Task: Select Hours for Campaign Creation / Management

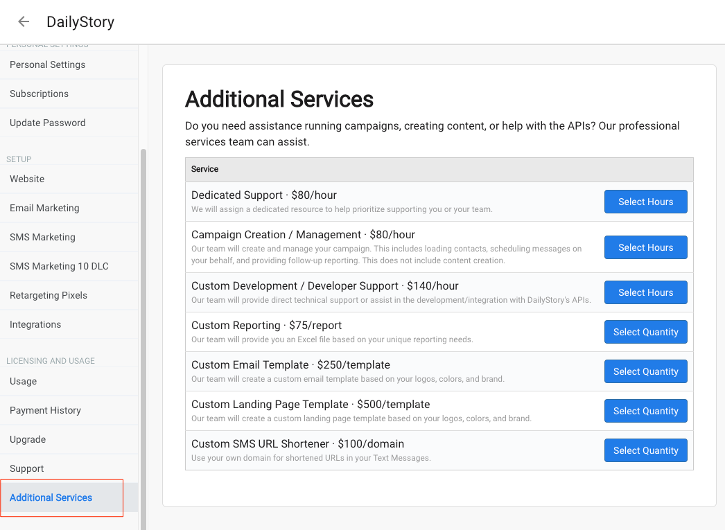Action: [x=645, y=247]
